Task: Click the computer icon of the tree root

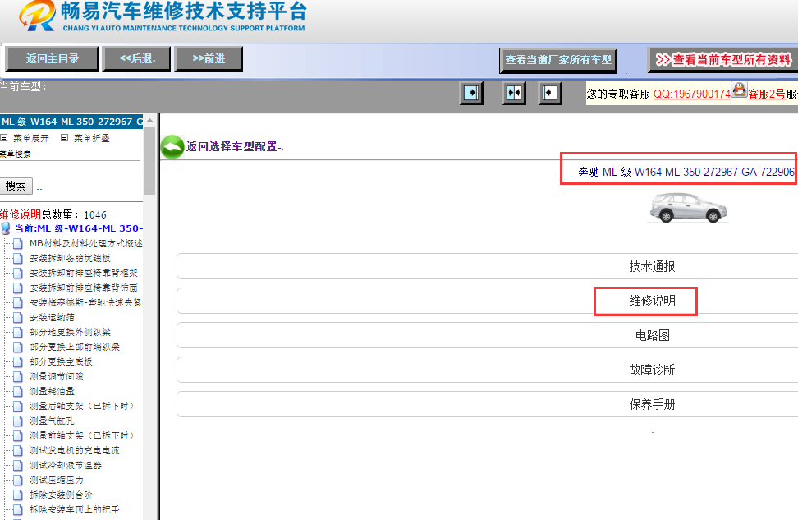Action: (6, 228)
